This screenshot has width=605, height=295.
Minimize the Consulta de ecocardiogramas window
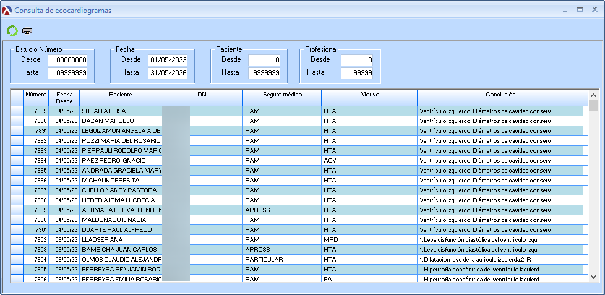pyautogui.click(x=565, y=11)
